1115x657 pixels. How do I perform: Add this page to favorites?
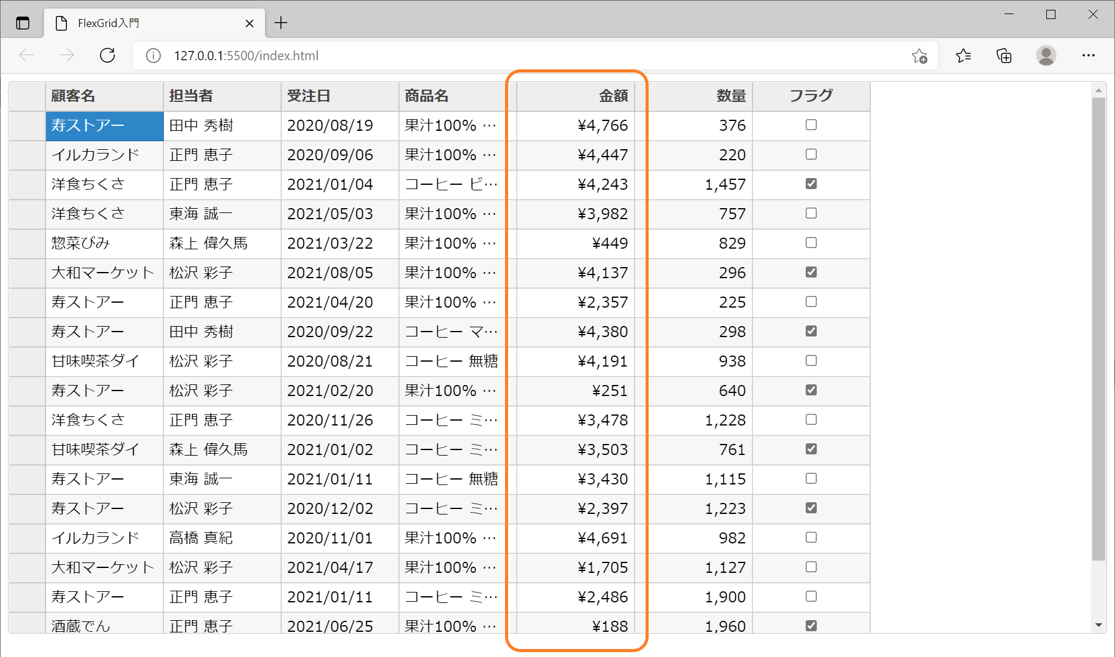[919, 56]
